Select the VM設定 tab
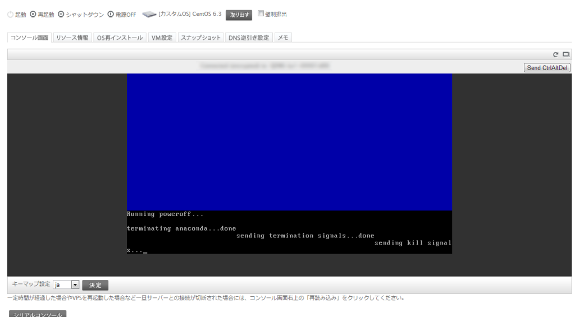 (163, 37)
